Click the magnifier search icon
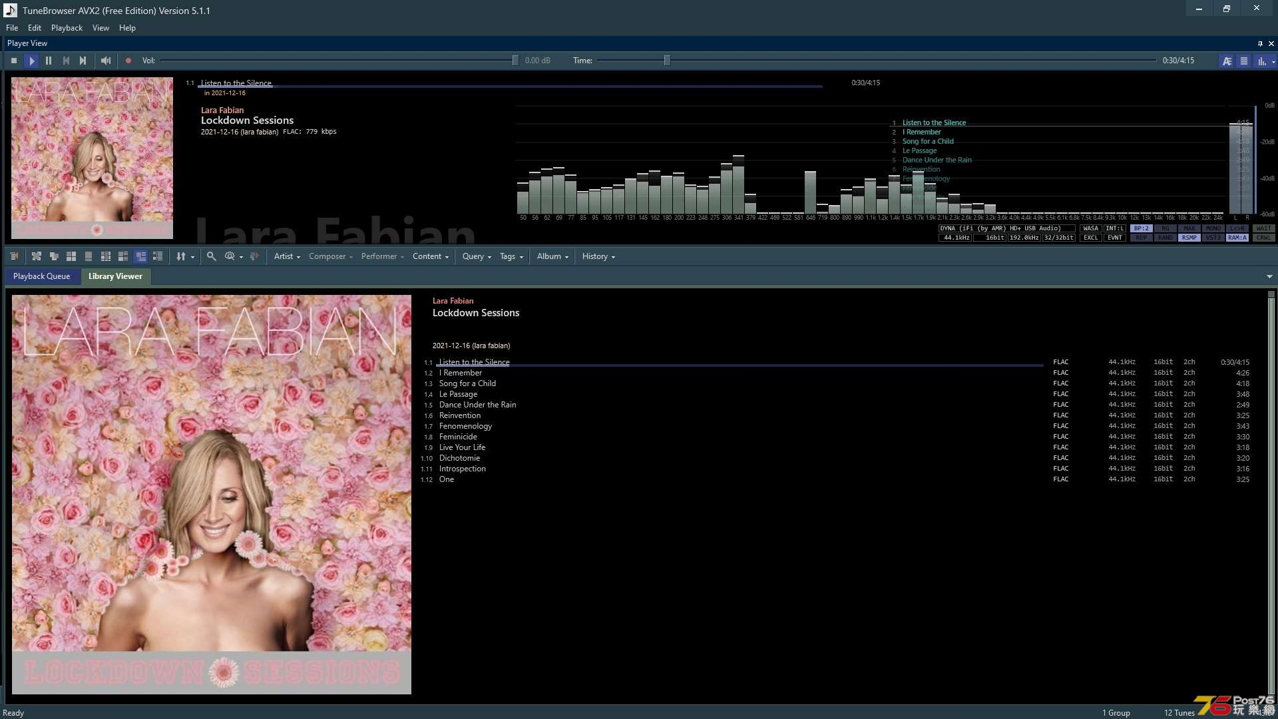Screen dimensions: 1278x719 coord(211,256)
